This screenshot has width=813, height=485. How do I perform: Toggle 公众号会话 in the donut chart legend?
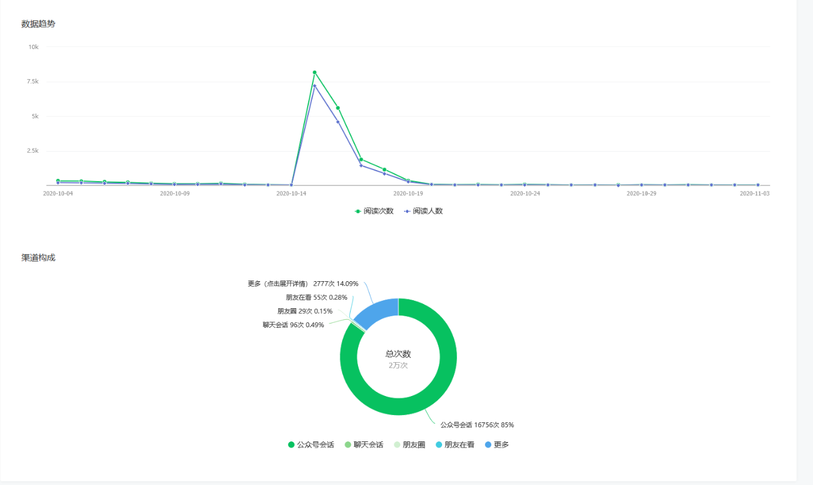pos(311,445)
